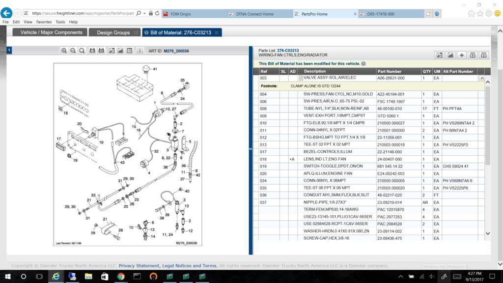Switch to DTNA Connect Home browser tab
The width and height of the screenshot is (503, 283).
click(x=260, y=14)
